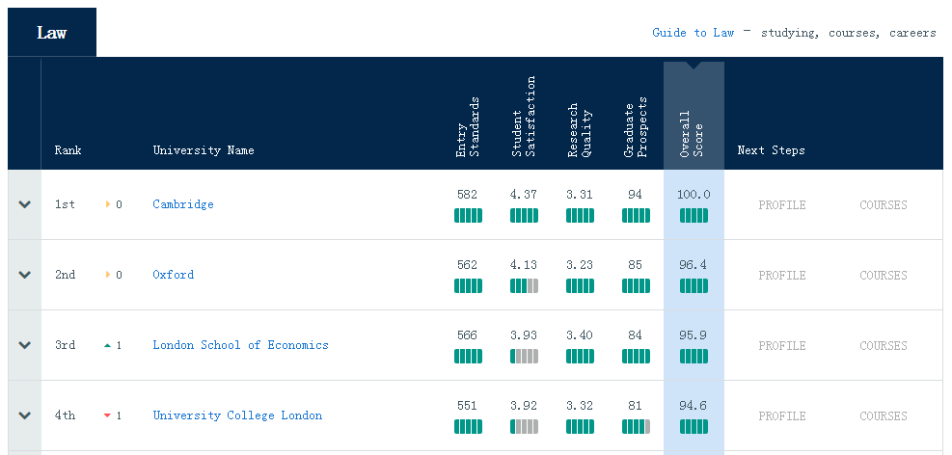This screenshot has width=952, height=455.
Task: Open University College London COURSES button
Action: [x=884, y=416]
